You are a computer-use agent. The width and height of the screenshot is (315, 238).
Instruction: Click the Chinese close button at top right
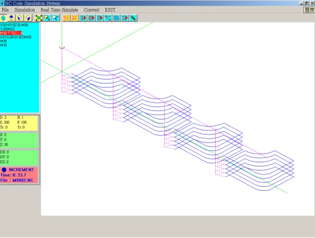[309, 10]
